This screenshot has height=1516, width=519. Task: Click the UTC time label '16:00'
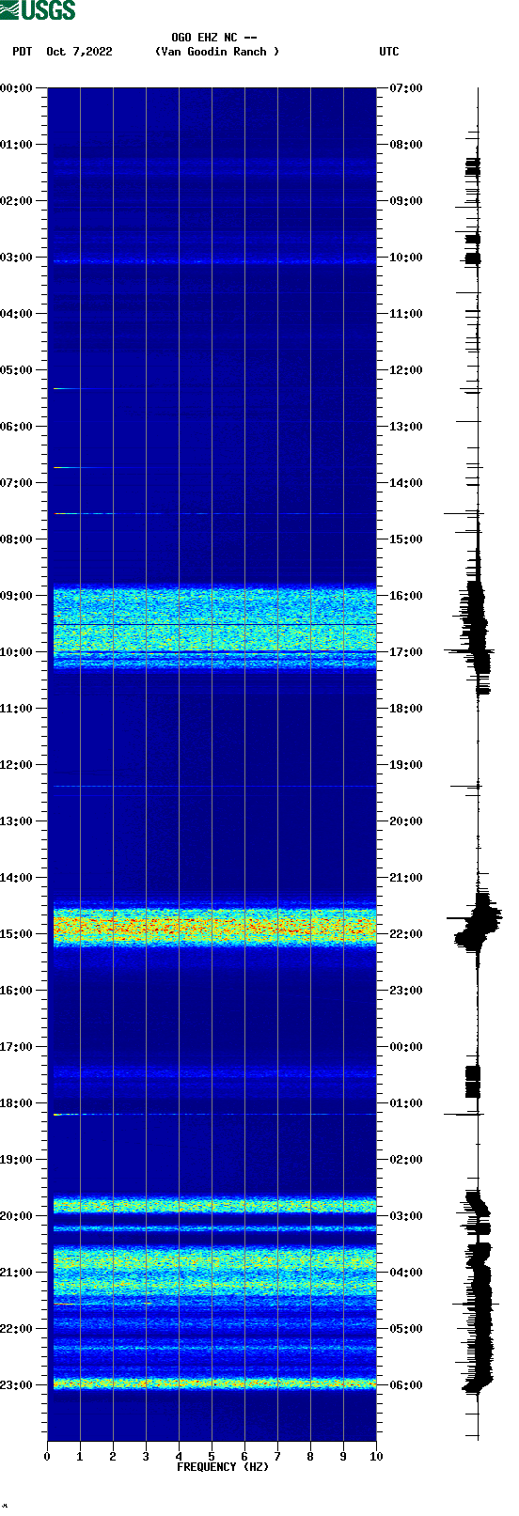(x=406, y=596)
